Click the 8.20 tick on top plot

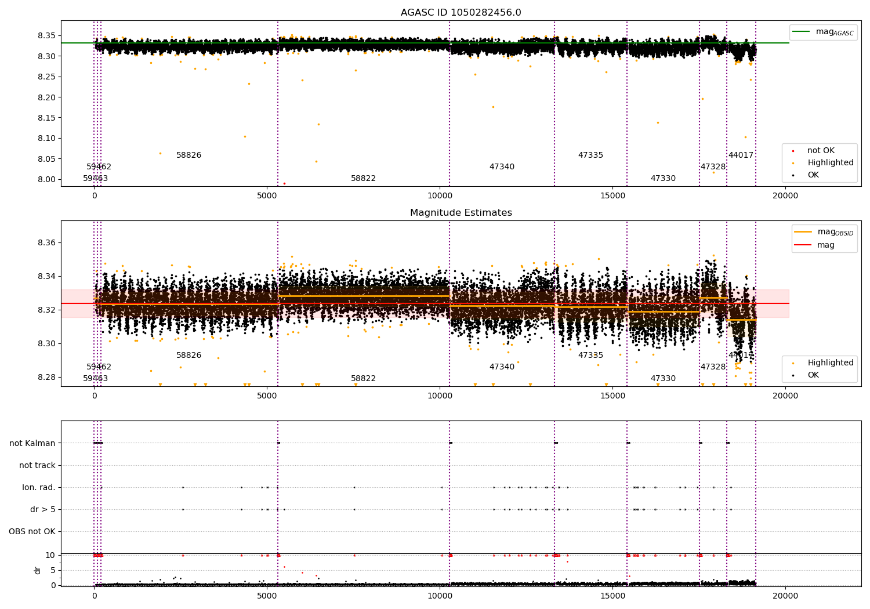coord(46,97)
